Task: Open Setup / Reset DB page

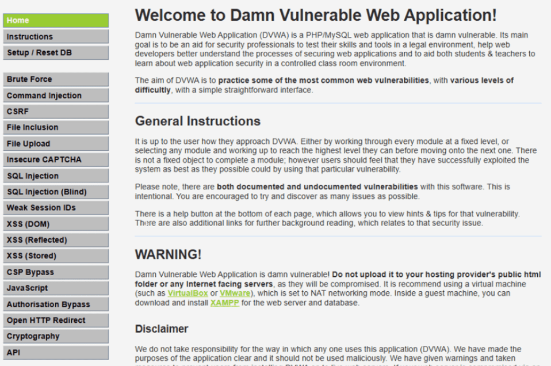Action: coord(55,53)
